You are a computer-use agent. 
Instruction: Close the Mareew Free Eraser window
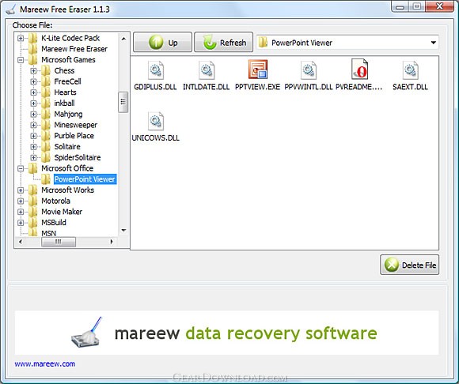click(x=439, y=6)
